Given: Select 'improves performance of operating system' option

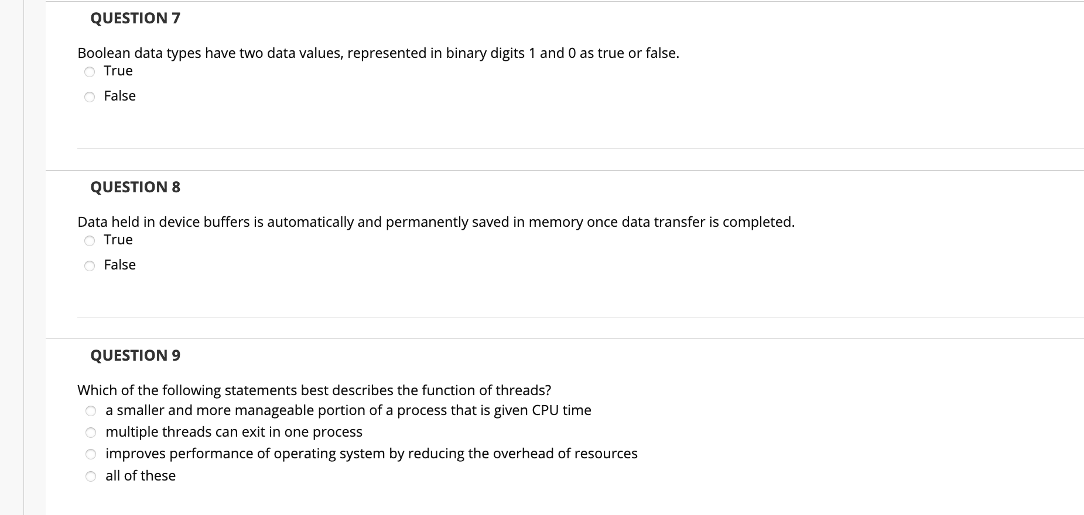Looking at the screenshot, I should 91,454.
